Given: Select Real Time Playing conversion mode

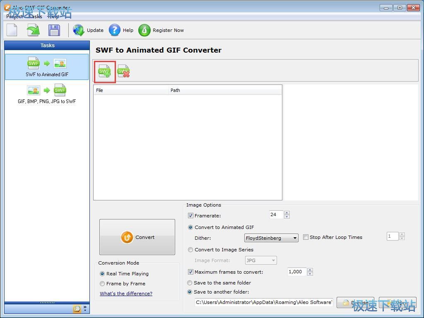Looking at the screenshot, I should [x=124, y=274].
